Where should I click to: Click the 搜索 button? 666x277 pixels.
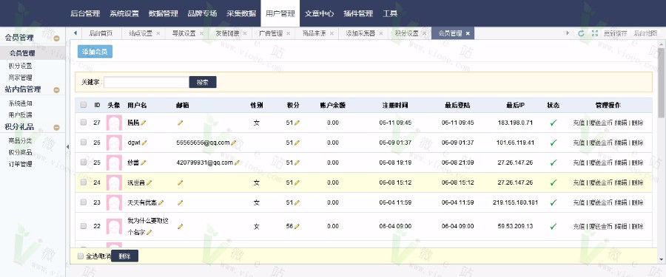(203, 82)
